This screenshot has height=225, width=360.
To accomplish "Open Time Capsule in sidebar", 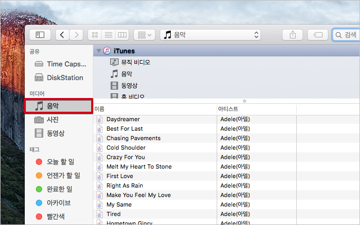I will tap(61, 64).
